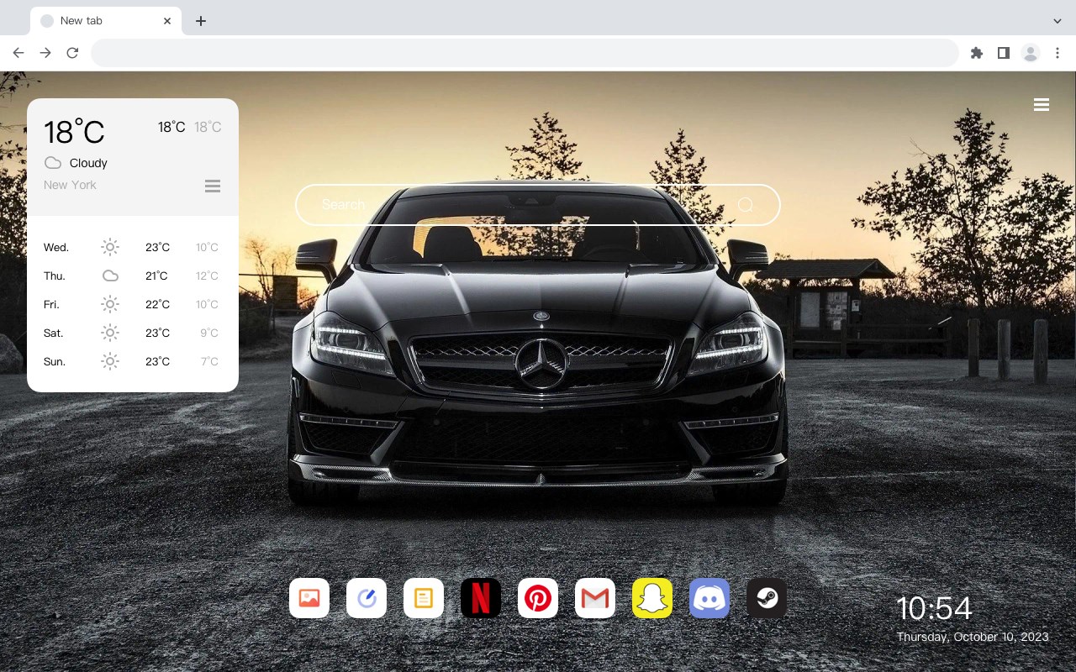This screenshot has width=1076, height=672.
Task: Select the Wed. forecast row label
Action: point(56,247)
